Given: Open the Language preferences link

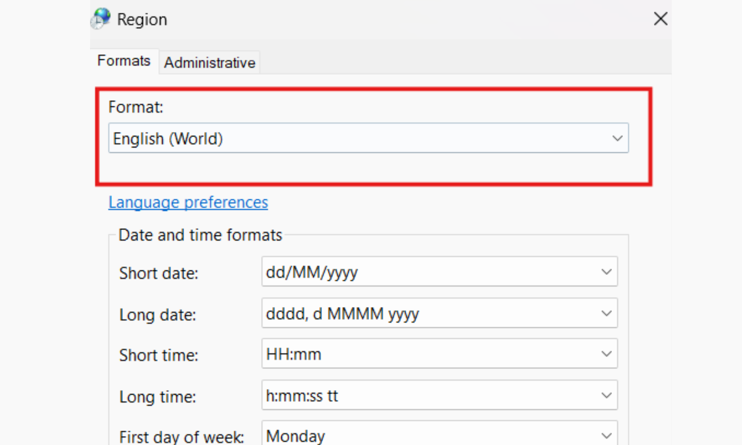Looking at the screenshot, I should pyautogui.click(x=188, y=202).
